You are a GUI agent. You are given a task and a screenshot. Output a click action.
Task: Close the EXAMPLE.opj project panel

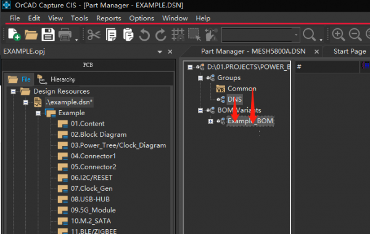pos(170,52)
